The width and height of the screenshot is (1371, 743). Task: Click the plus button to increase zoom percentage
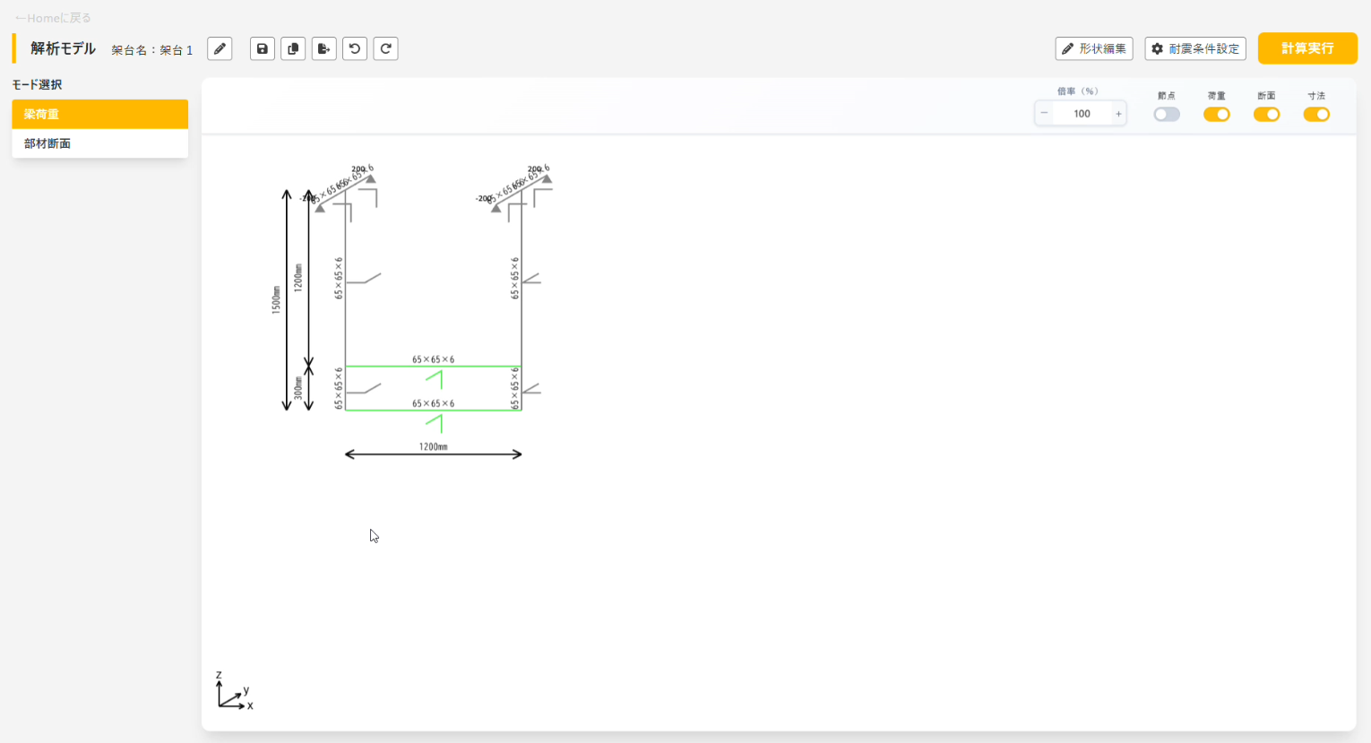1118,113
